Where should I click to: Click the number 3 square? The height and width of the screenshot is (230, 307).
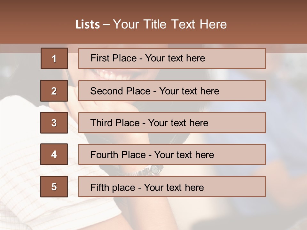click(54, 123)
